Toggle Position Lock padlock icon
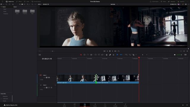 click(113, 55)
